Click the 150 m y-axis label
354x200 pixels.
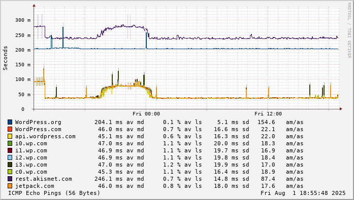[x=23, y=65]
